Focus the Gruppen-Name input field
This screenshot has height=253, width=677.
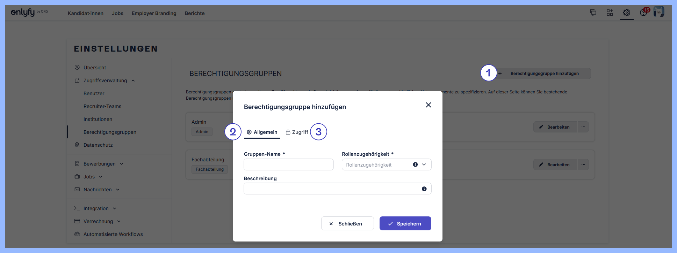pos(289,164)
